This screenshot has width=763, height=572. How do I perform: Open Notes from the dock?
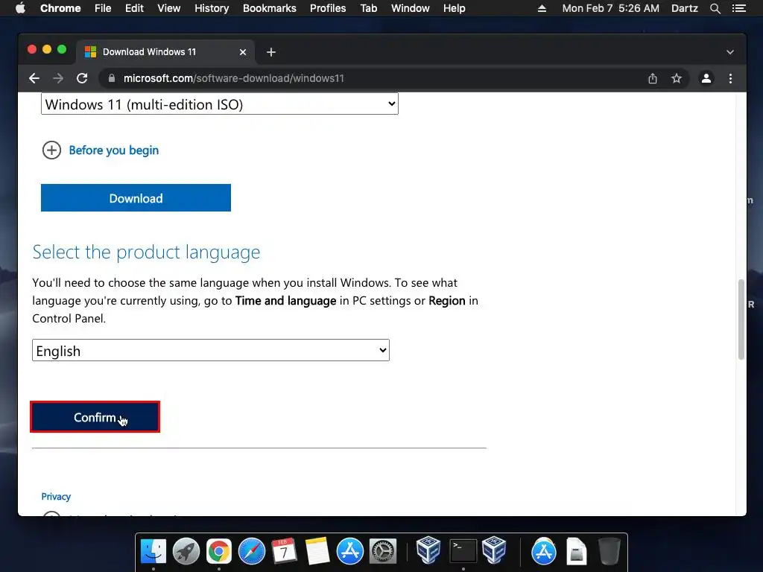(x=317, y=551)
